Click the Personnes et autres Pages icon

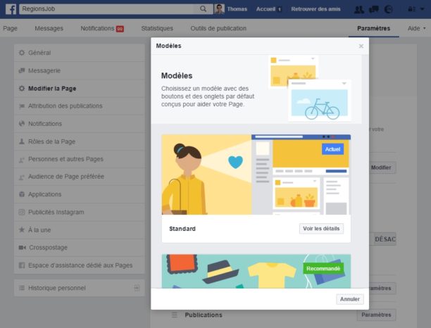pos(22,159)
